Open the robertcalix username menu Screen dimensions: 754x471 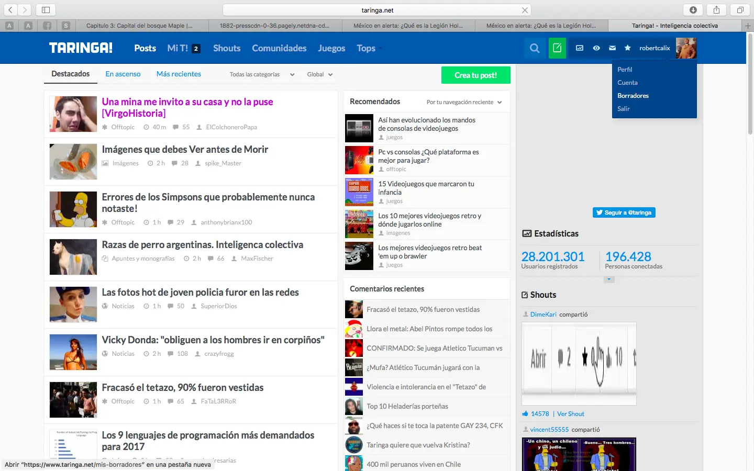click(x=655, y=48)
